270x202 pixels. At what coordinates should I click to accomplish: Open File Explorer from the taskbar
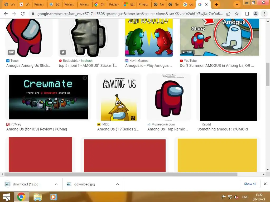pyautogui.click(x=38, y=197)
